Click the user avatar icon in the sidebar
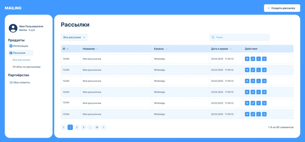 (x=13, y=28)
